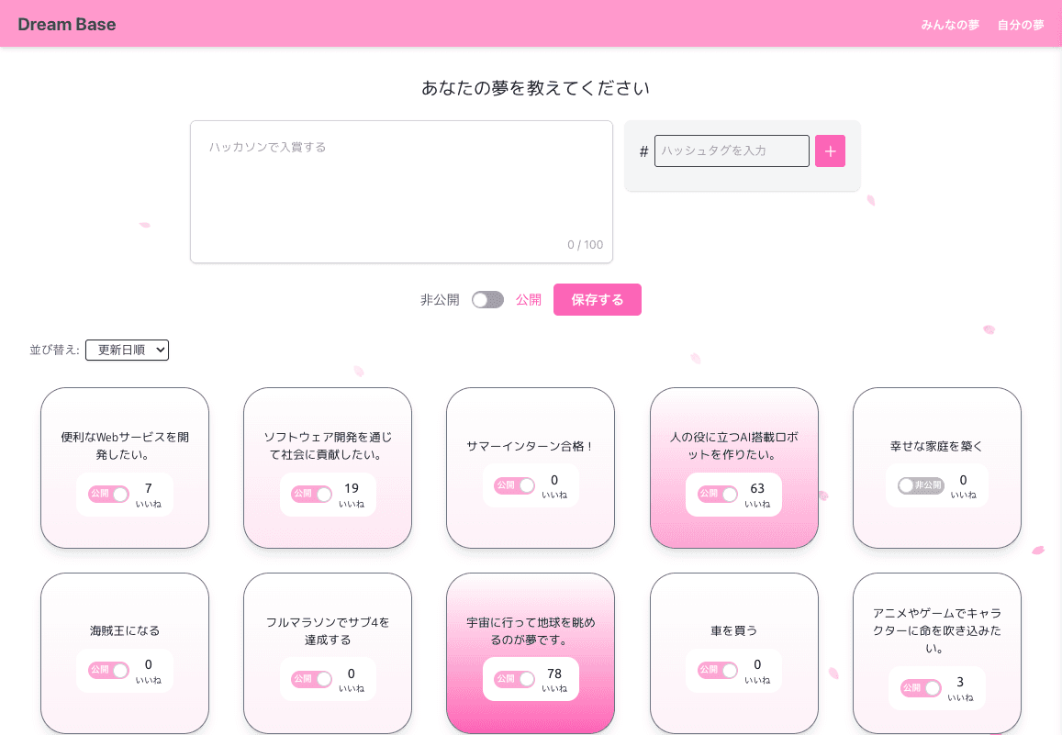Click the Dream Base logo
This screenshot has width=1062, height=735.
[67, 24]
